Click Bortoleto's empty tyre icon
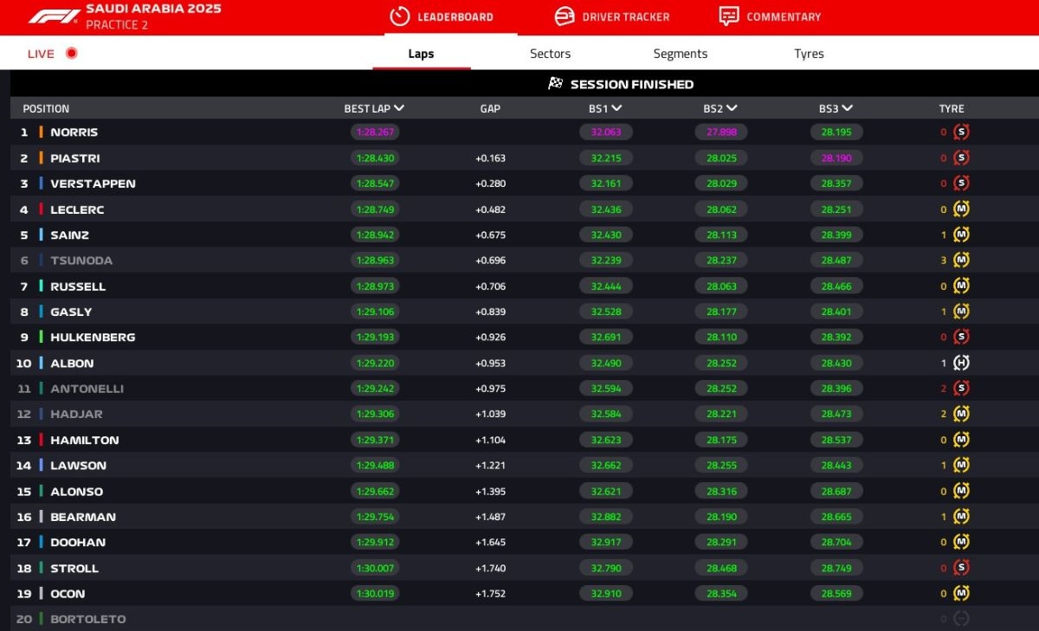 tap(961, 619)
